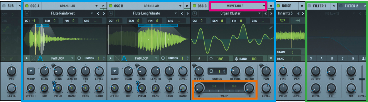Enable FILTER 1 power toggle

pos(310,6)
